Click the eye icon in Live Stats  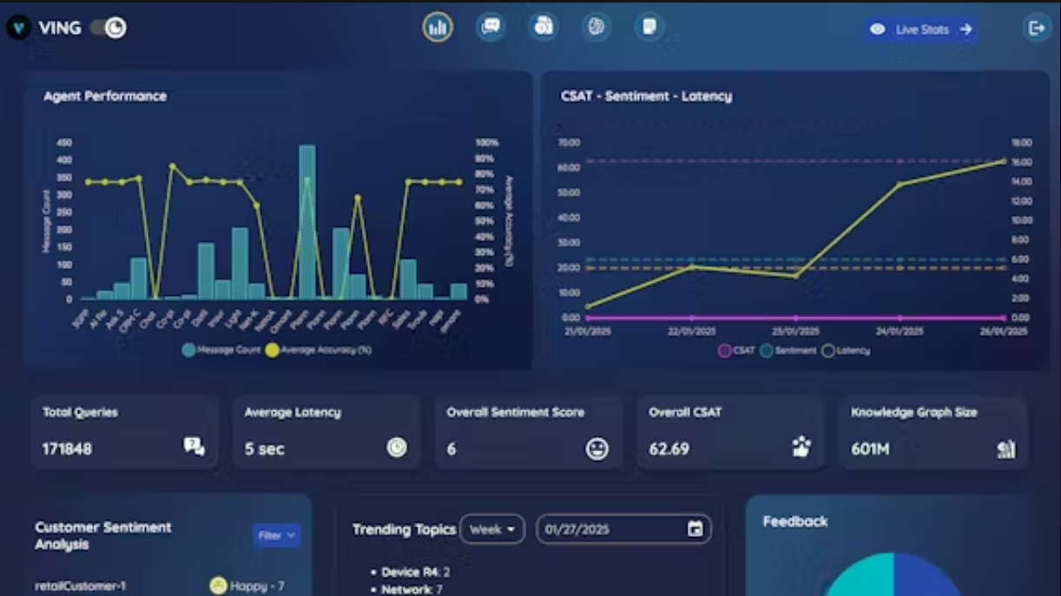tap(878, 29)
